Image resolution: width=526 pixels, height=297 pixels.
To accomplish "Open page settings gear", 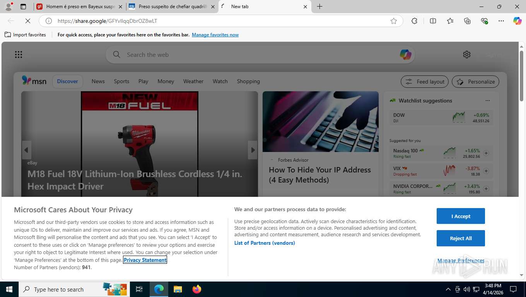I will point(467,55).
